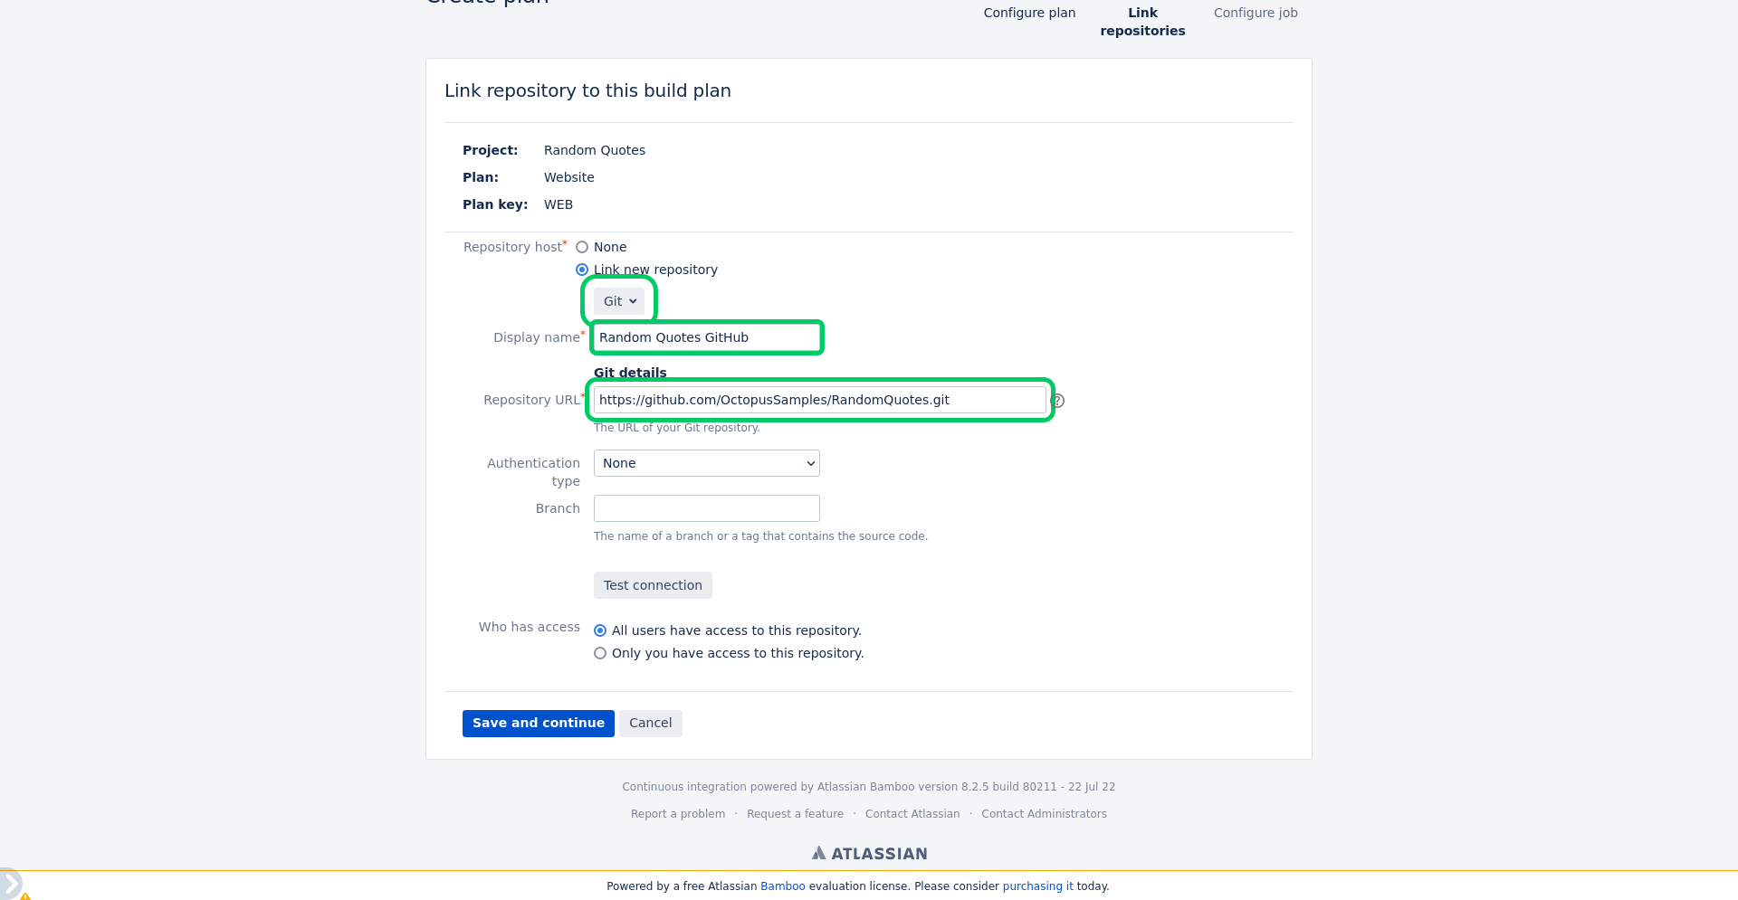Open the Contact Administrators link
Image resolution: width=1738 pixels, height=900 pixels.
[1044, 814]
